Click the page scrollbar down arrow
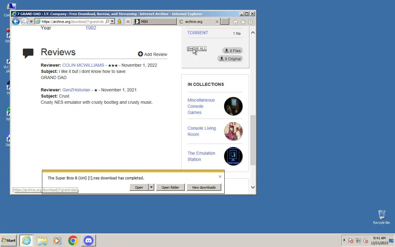The height and width of the screenshot is (247, 395). click(253, 187)
